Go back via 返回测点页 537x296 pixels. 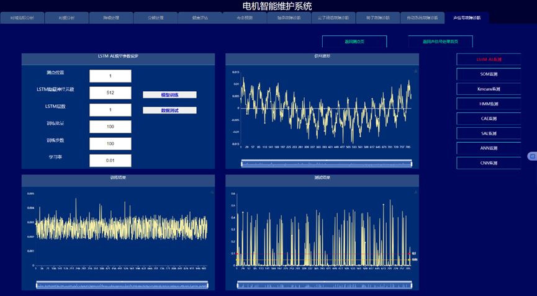pos(354,42)
